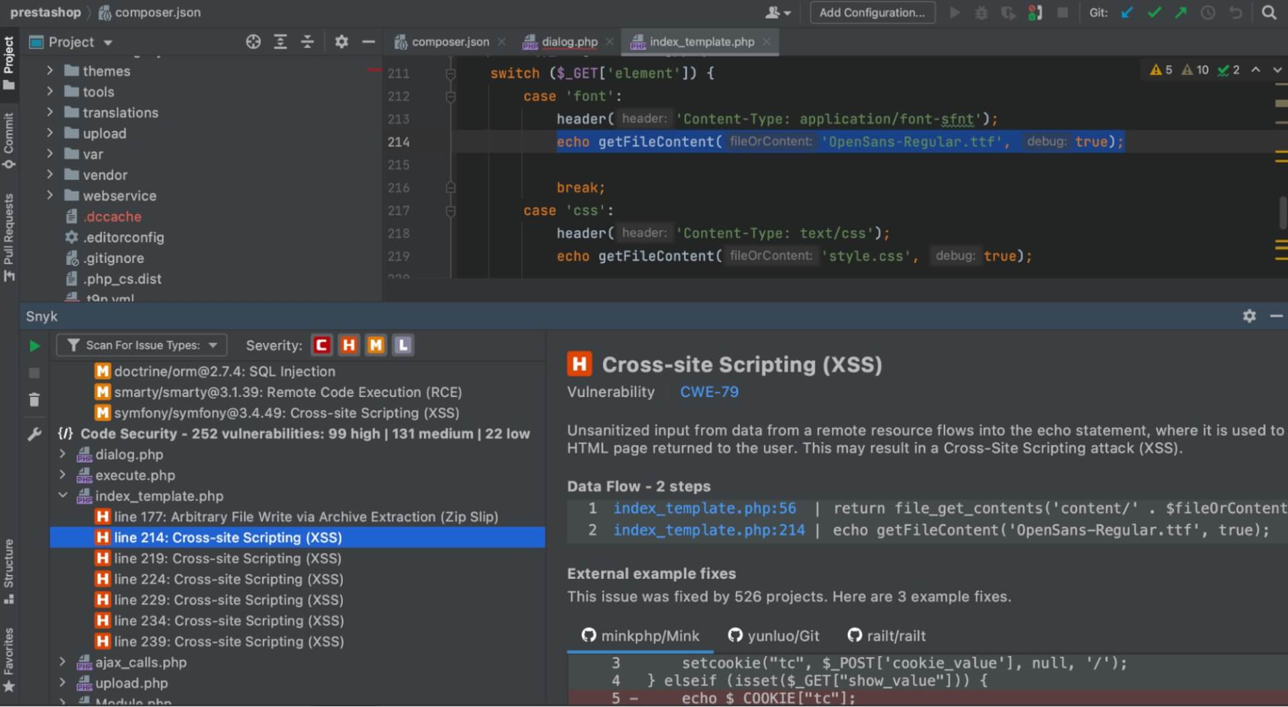Show Git history clock icon
Screen dimensions: 1288x707
point(1208,13)
